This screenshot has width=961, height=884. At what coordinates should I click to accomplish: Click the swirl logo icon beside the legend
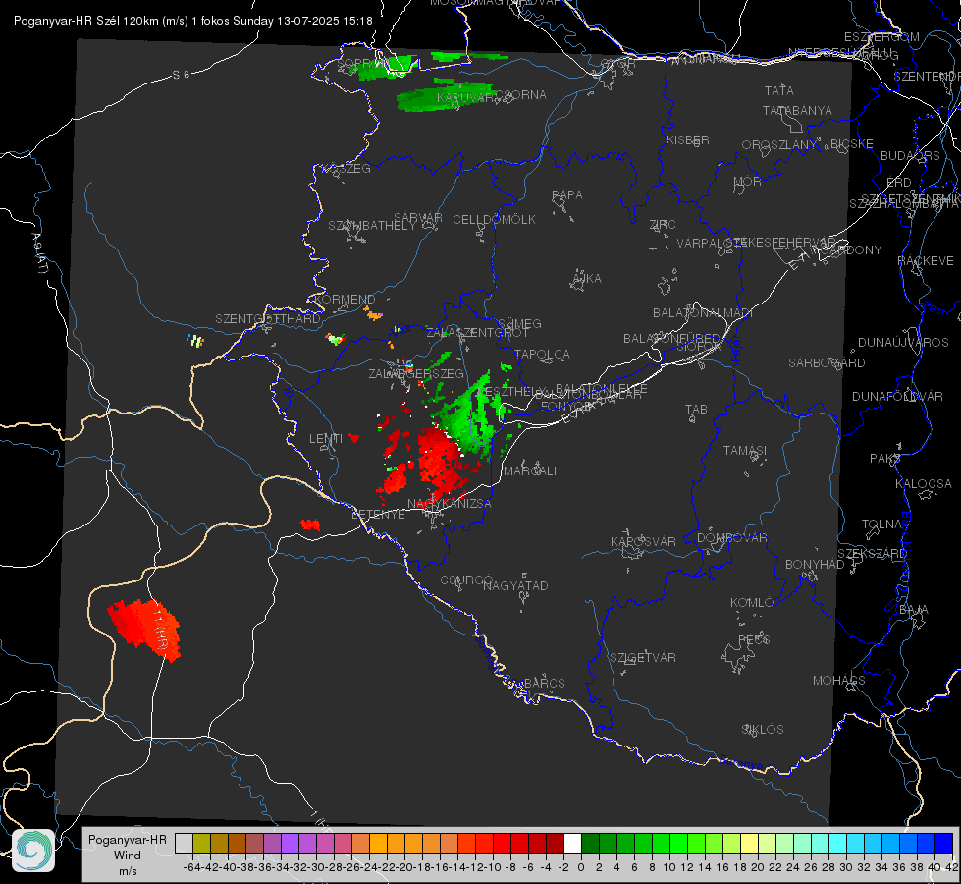pos(33,851)
